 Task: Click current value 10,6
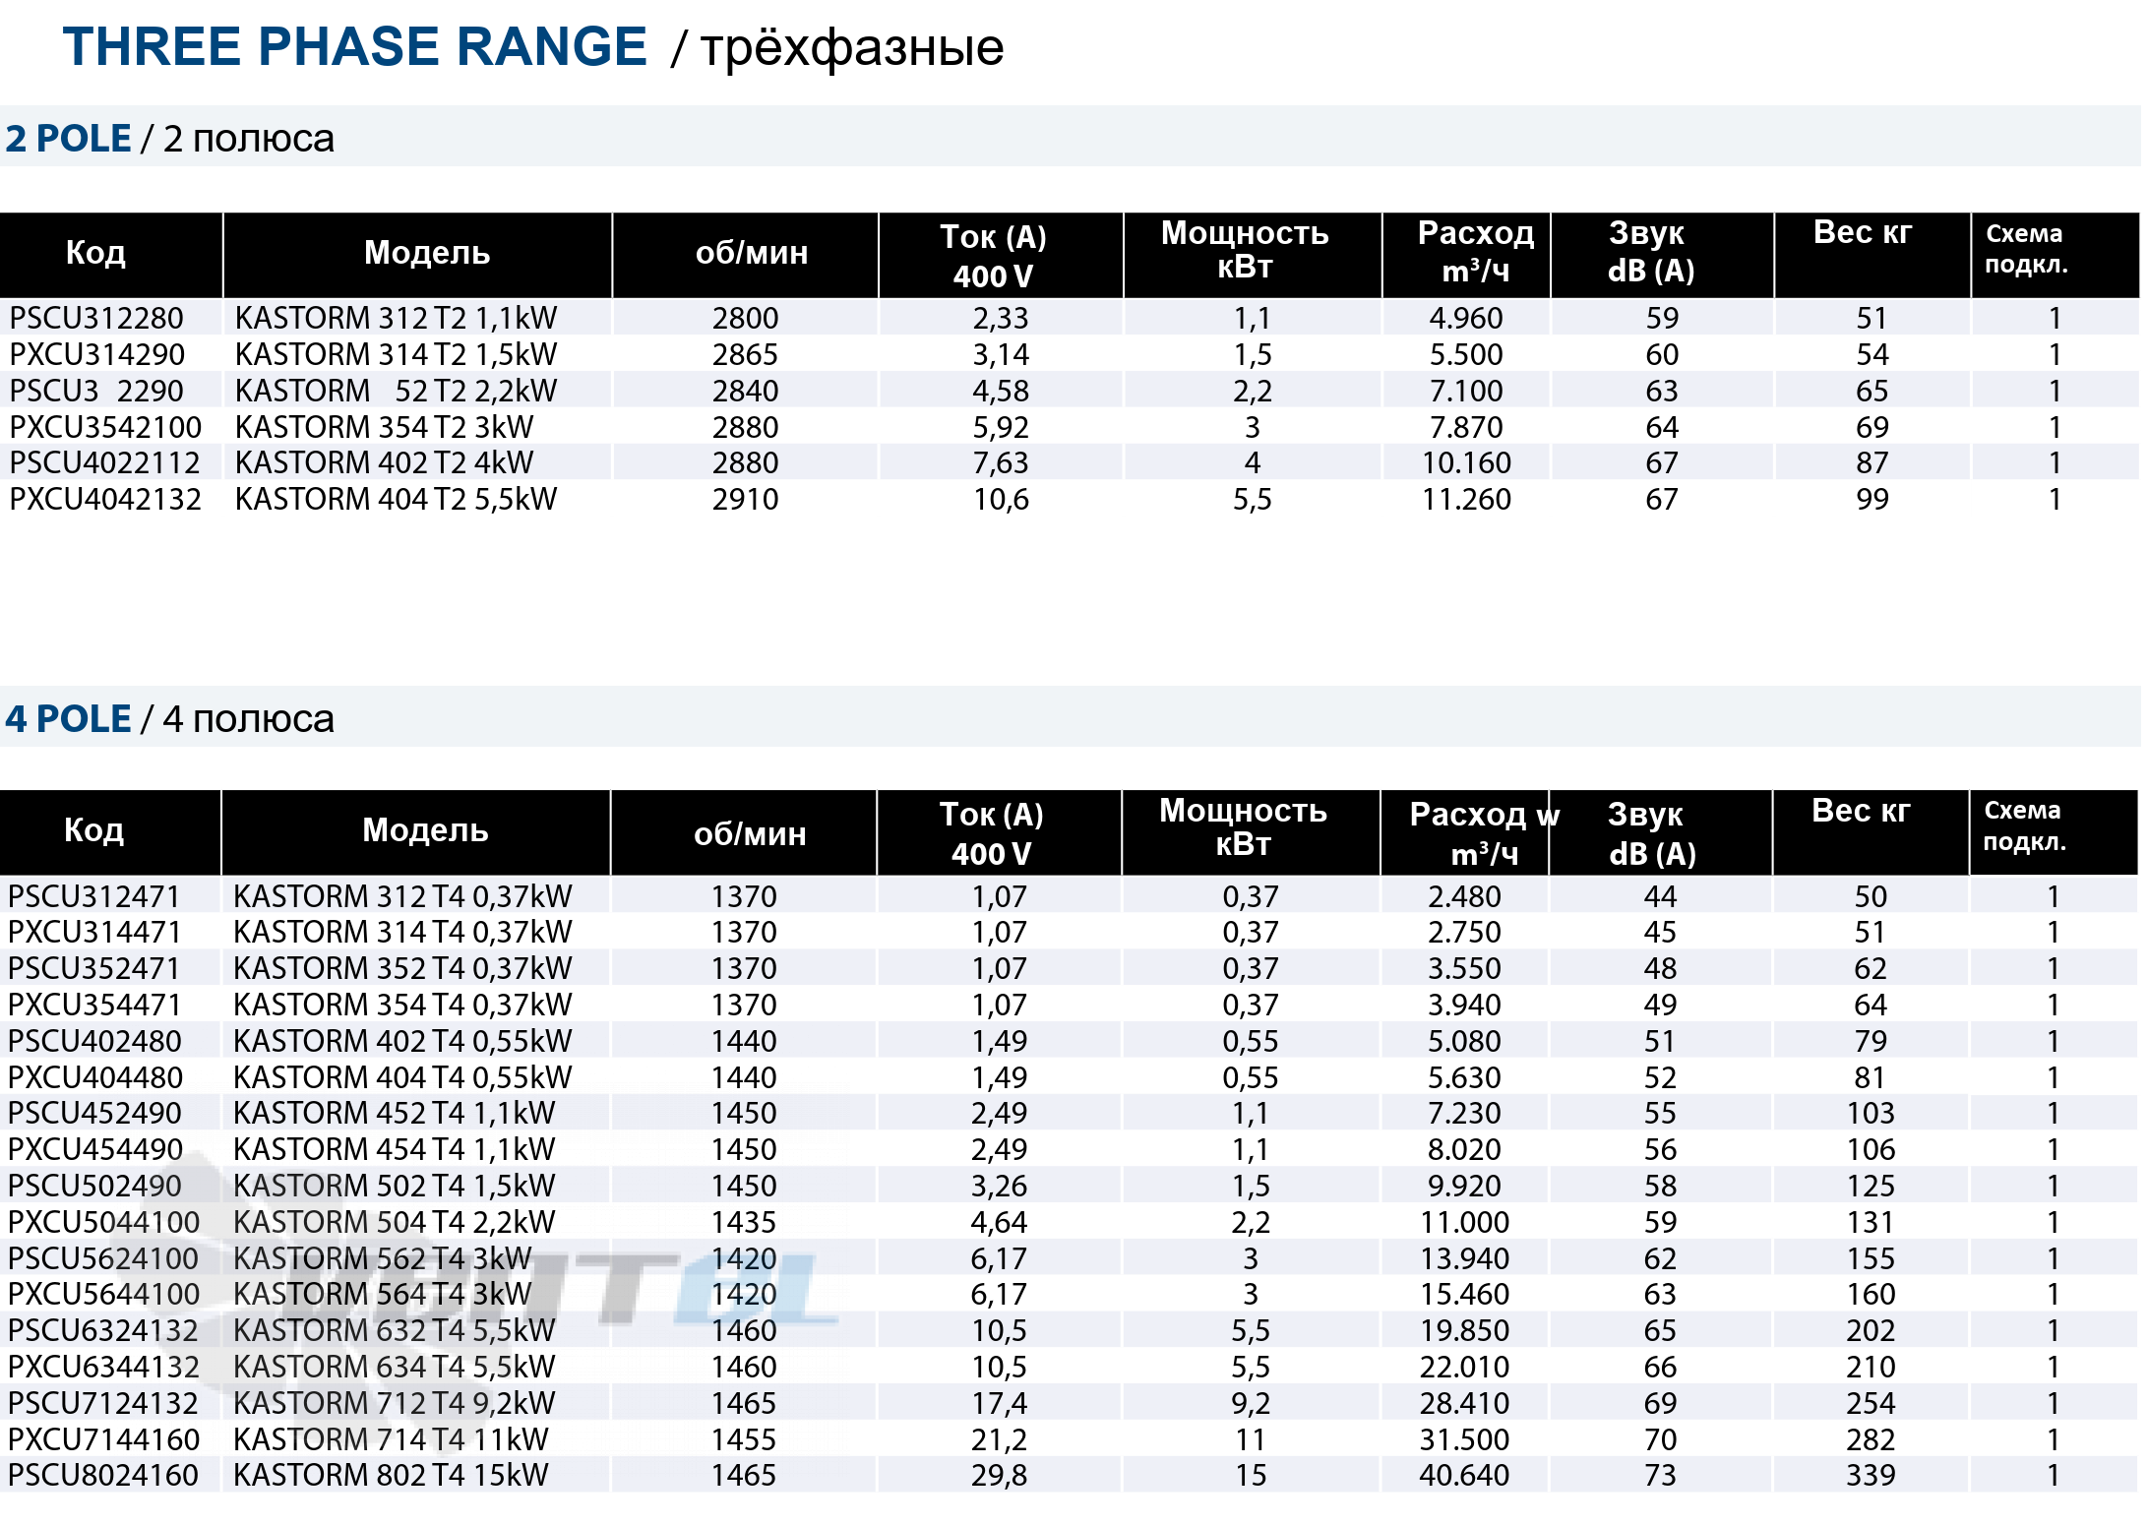(1001, 499)
